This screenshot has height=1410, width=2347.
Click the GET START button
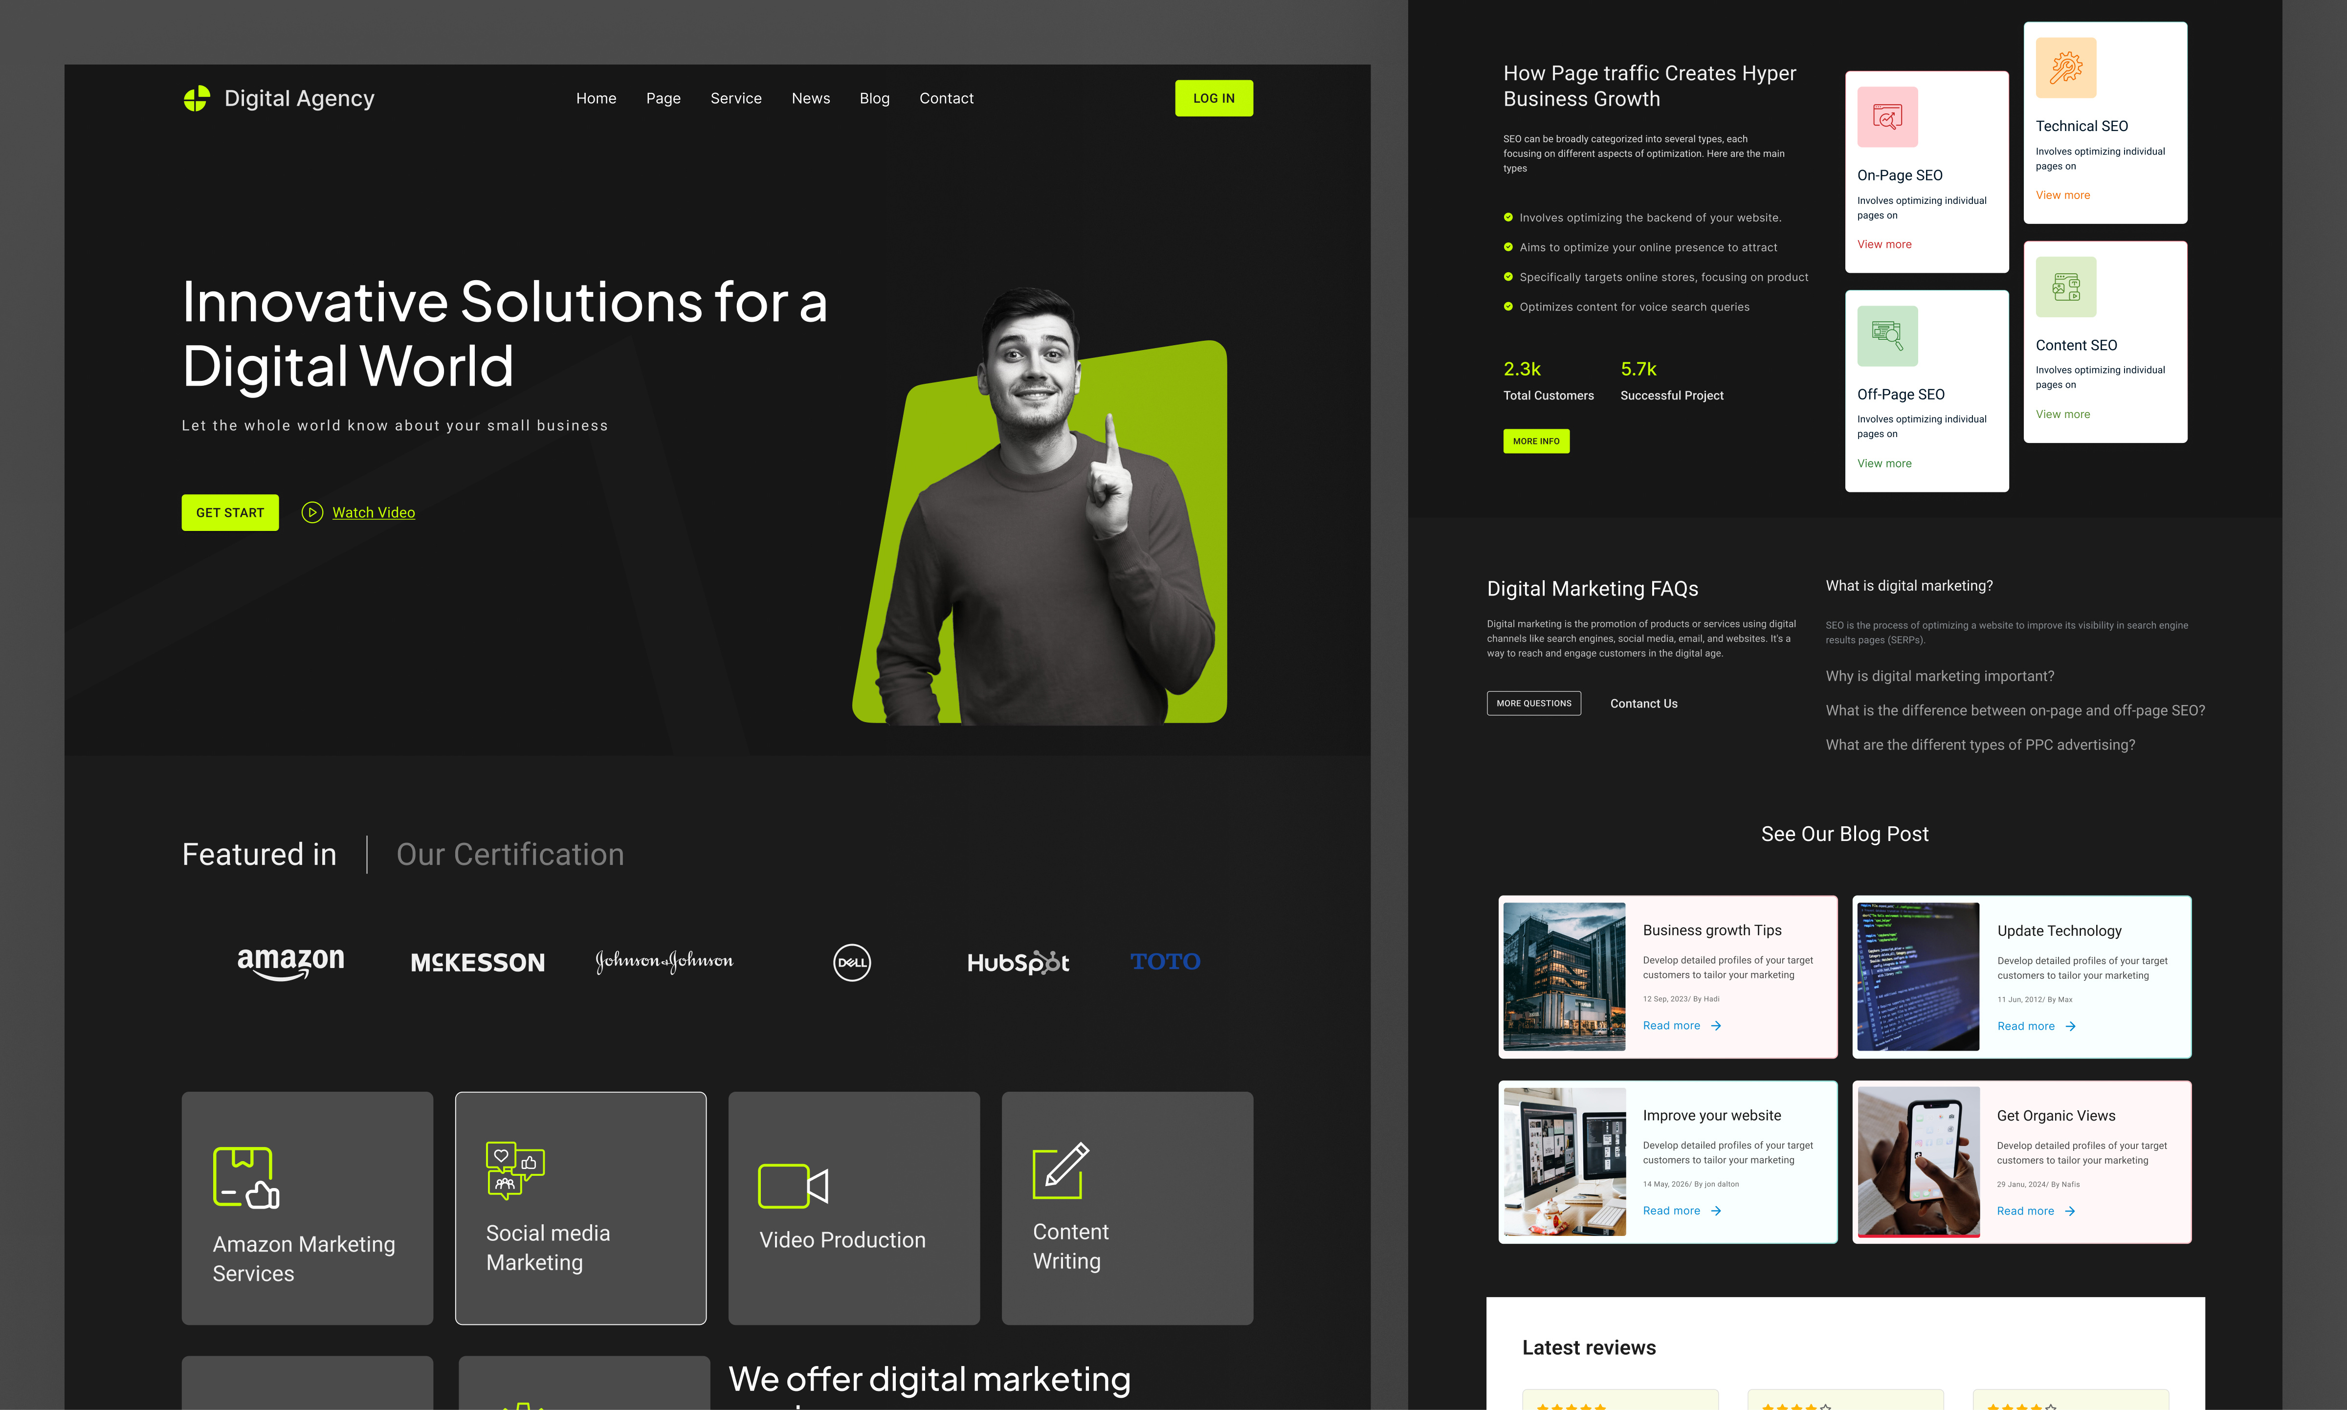tap(229, 512)
